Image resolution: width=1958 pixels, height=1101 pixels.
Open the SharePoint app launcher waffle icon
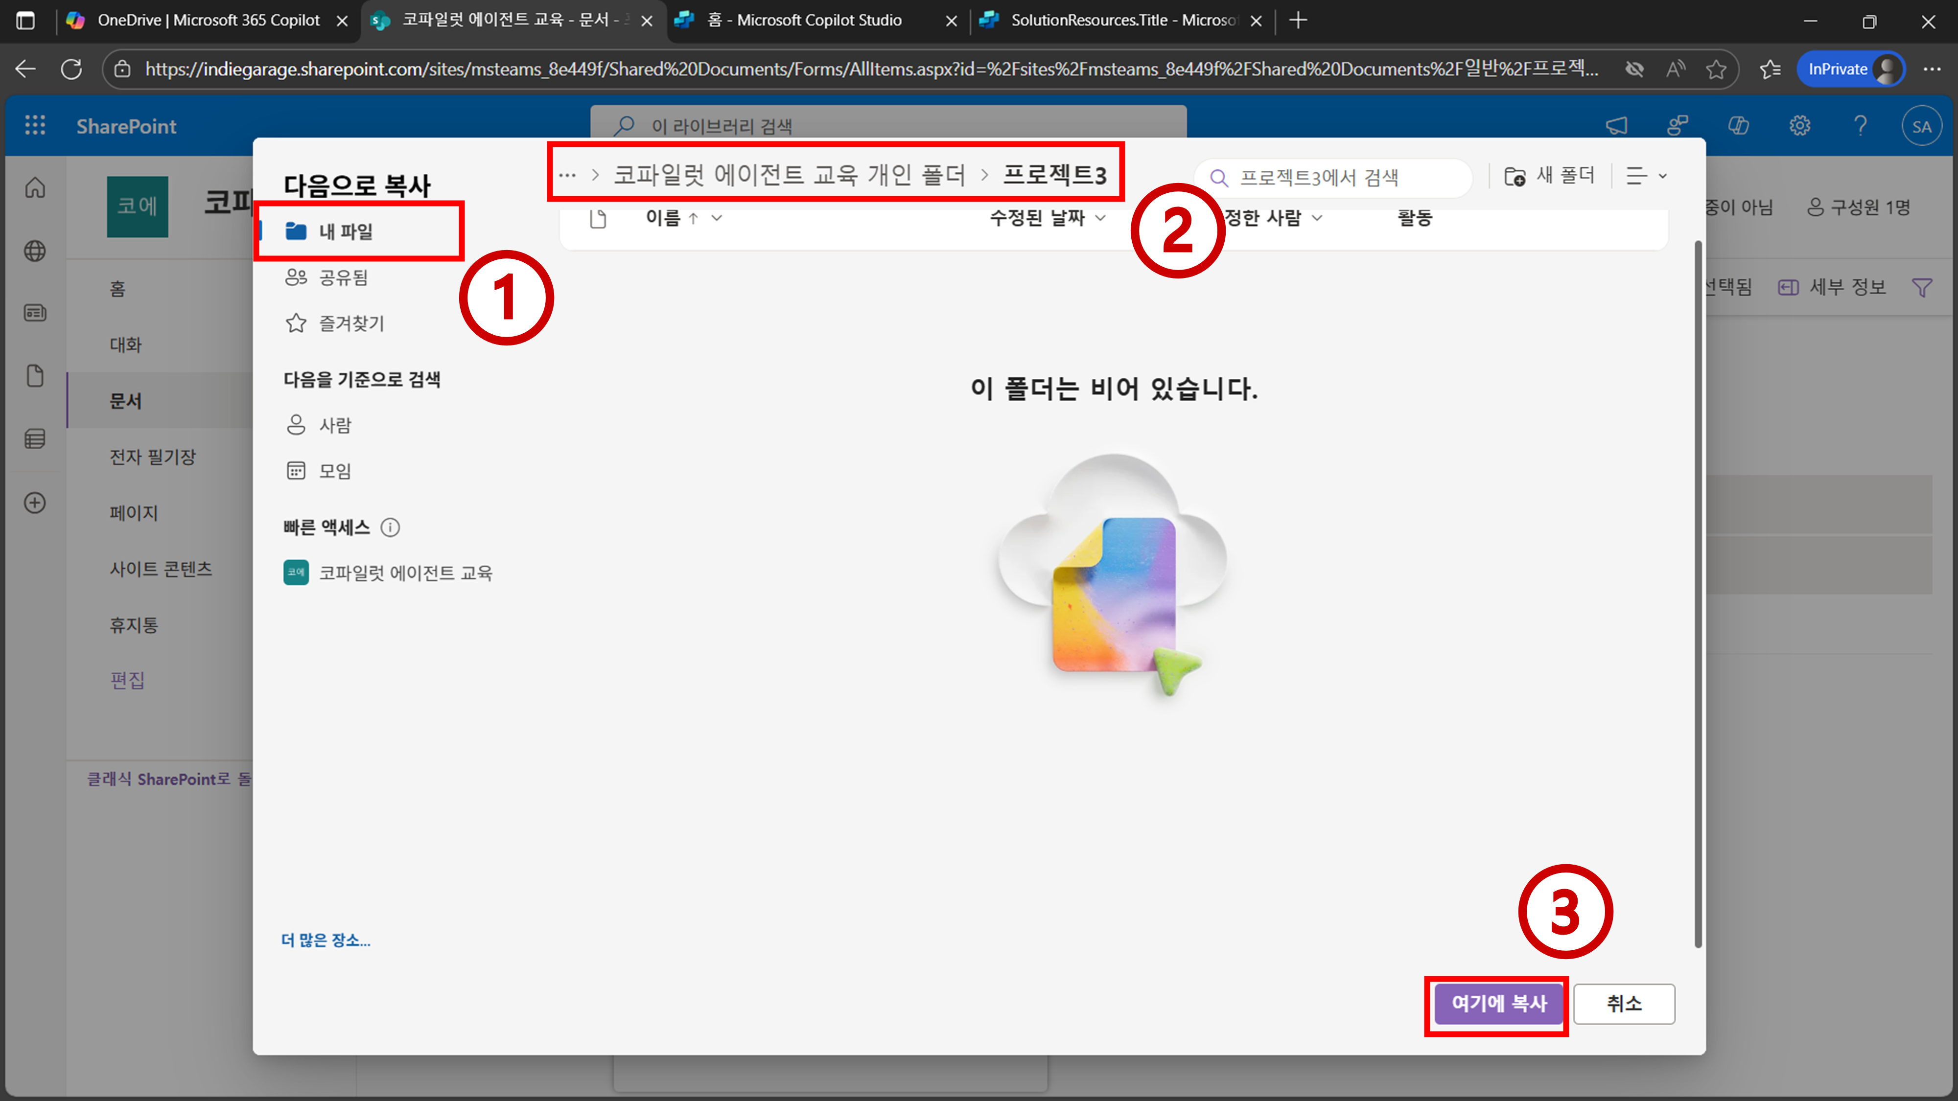point(35,125)
